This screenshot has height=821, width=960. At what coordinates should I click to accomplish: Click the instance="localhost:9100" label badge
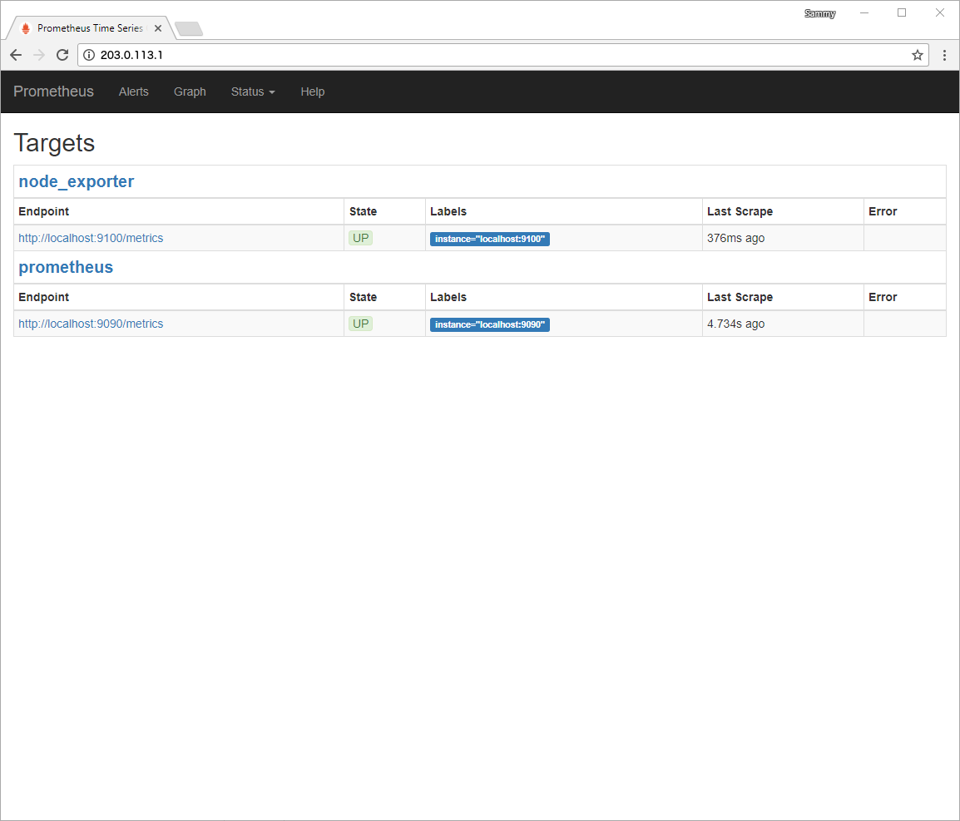pyautogui.click(x=489, y=239)
